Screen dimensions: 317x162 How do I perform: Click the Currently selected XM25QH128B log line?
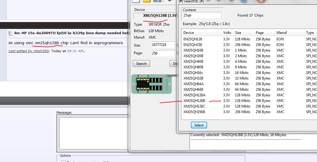click(238, 135)
